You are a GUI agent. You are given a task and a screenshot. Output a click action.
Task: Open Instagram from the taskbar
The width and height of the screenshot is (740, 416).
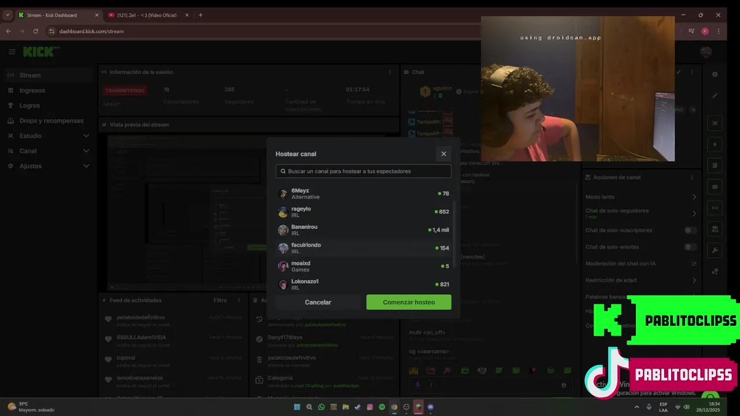pos(370,407)
